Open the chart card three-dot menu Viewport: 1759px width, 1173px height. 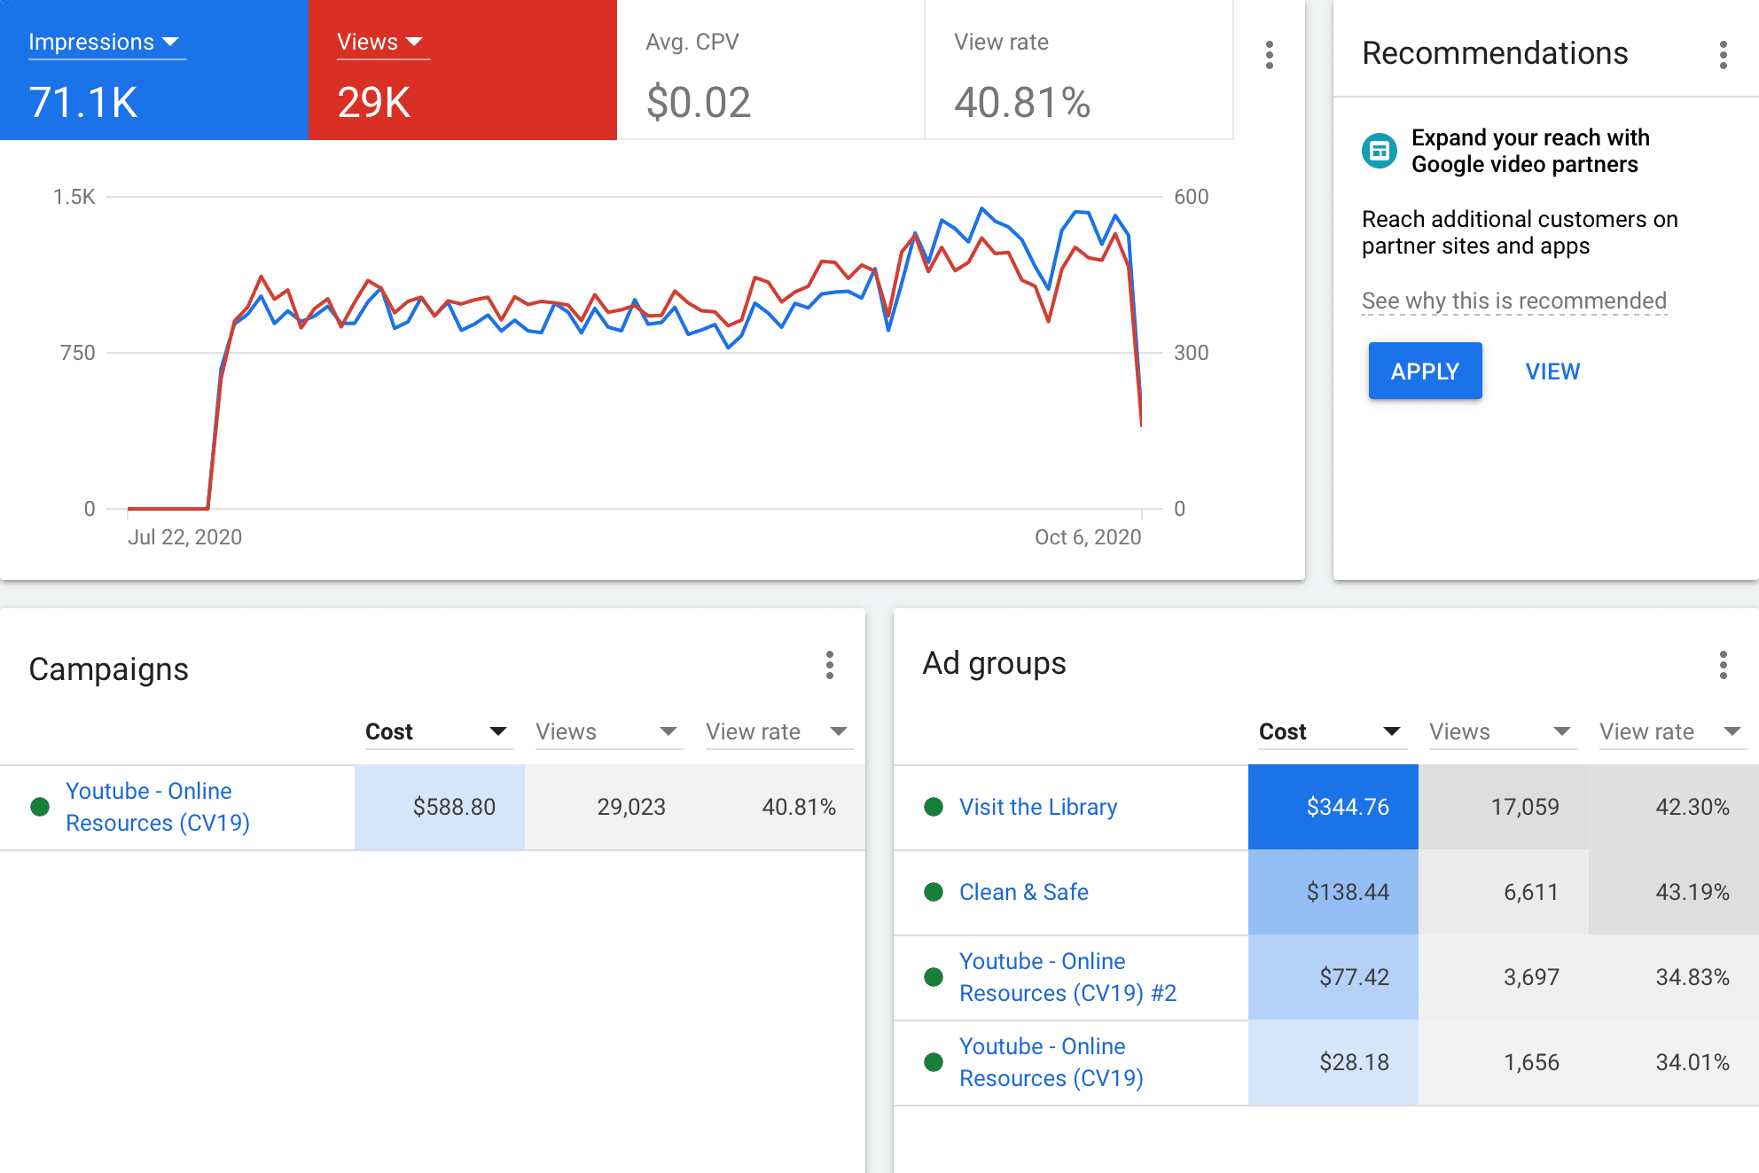pos(1270,55)
